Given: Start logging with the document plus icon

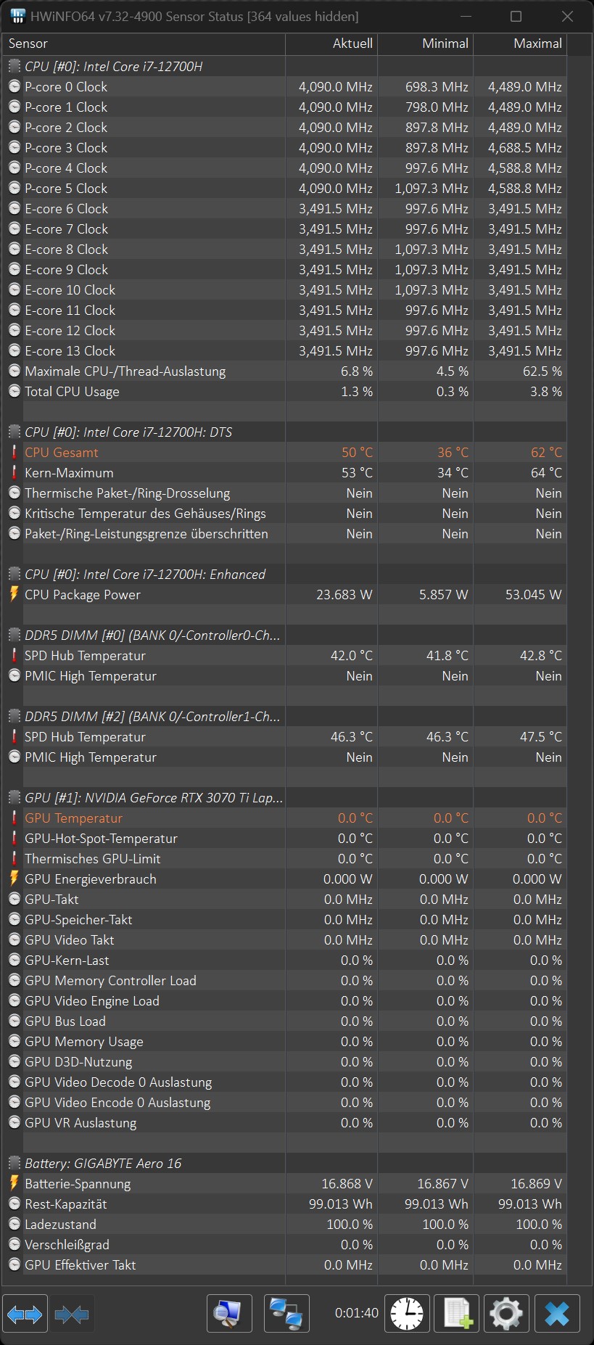Looking at the screenshot, I should [x=457, y=1313].
